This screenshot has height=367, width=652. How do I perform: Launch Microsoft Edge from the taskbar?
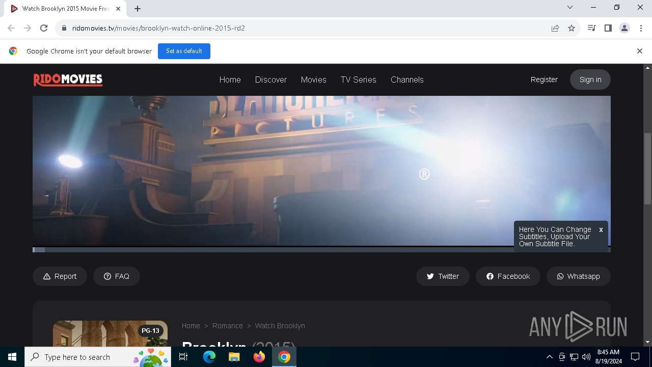click(x=209, y=357)
